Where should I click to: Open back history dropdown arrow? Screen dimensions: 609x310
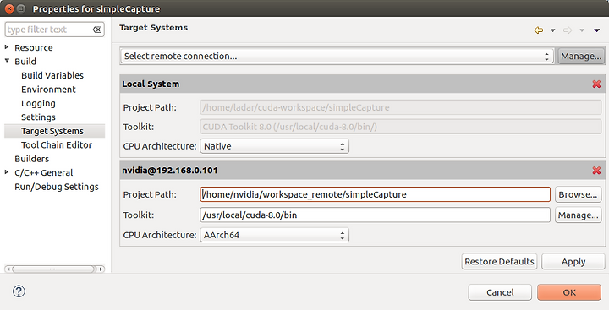click(x=552, y=30)
